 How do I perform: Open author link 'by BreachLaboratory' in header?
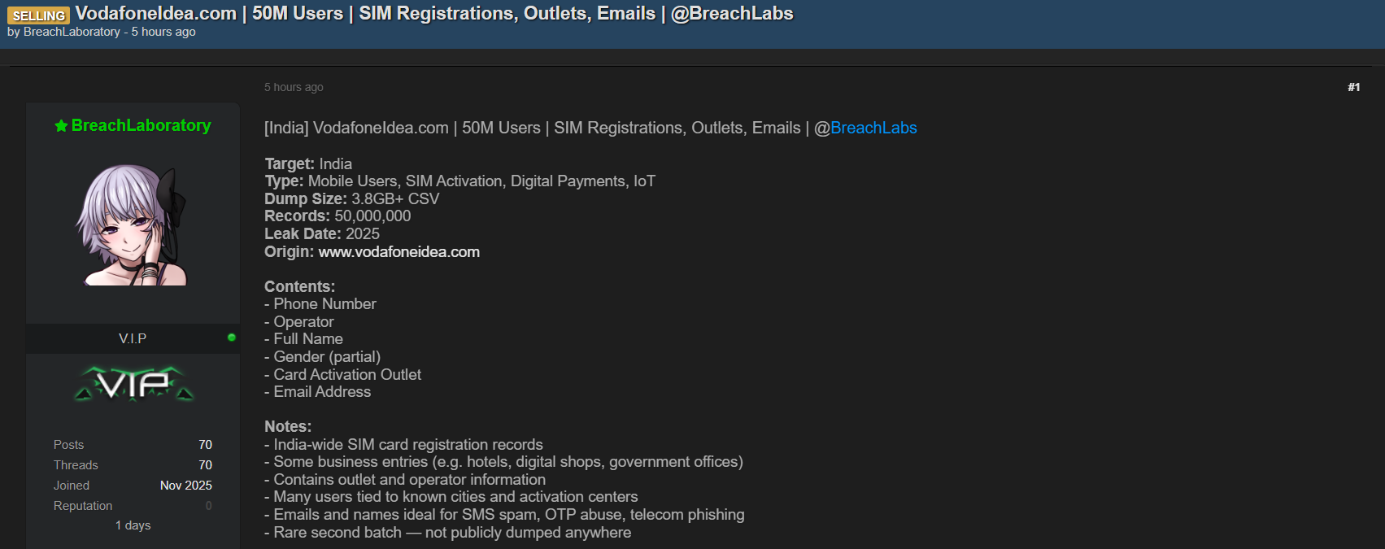click(72, 32)
